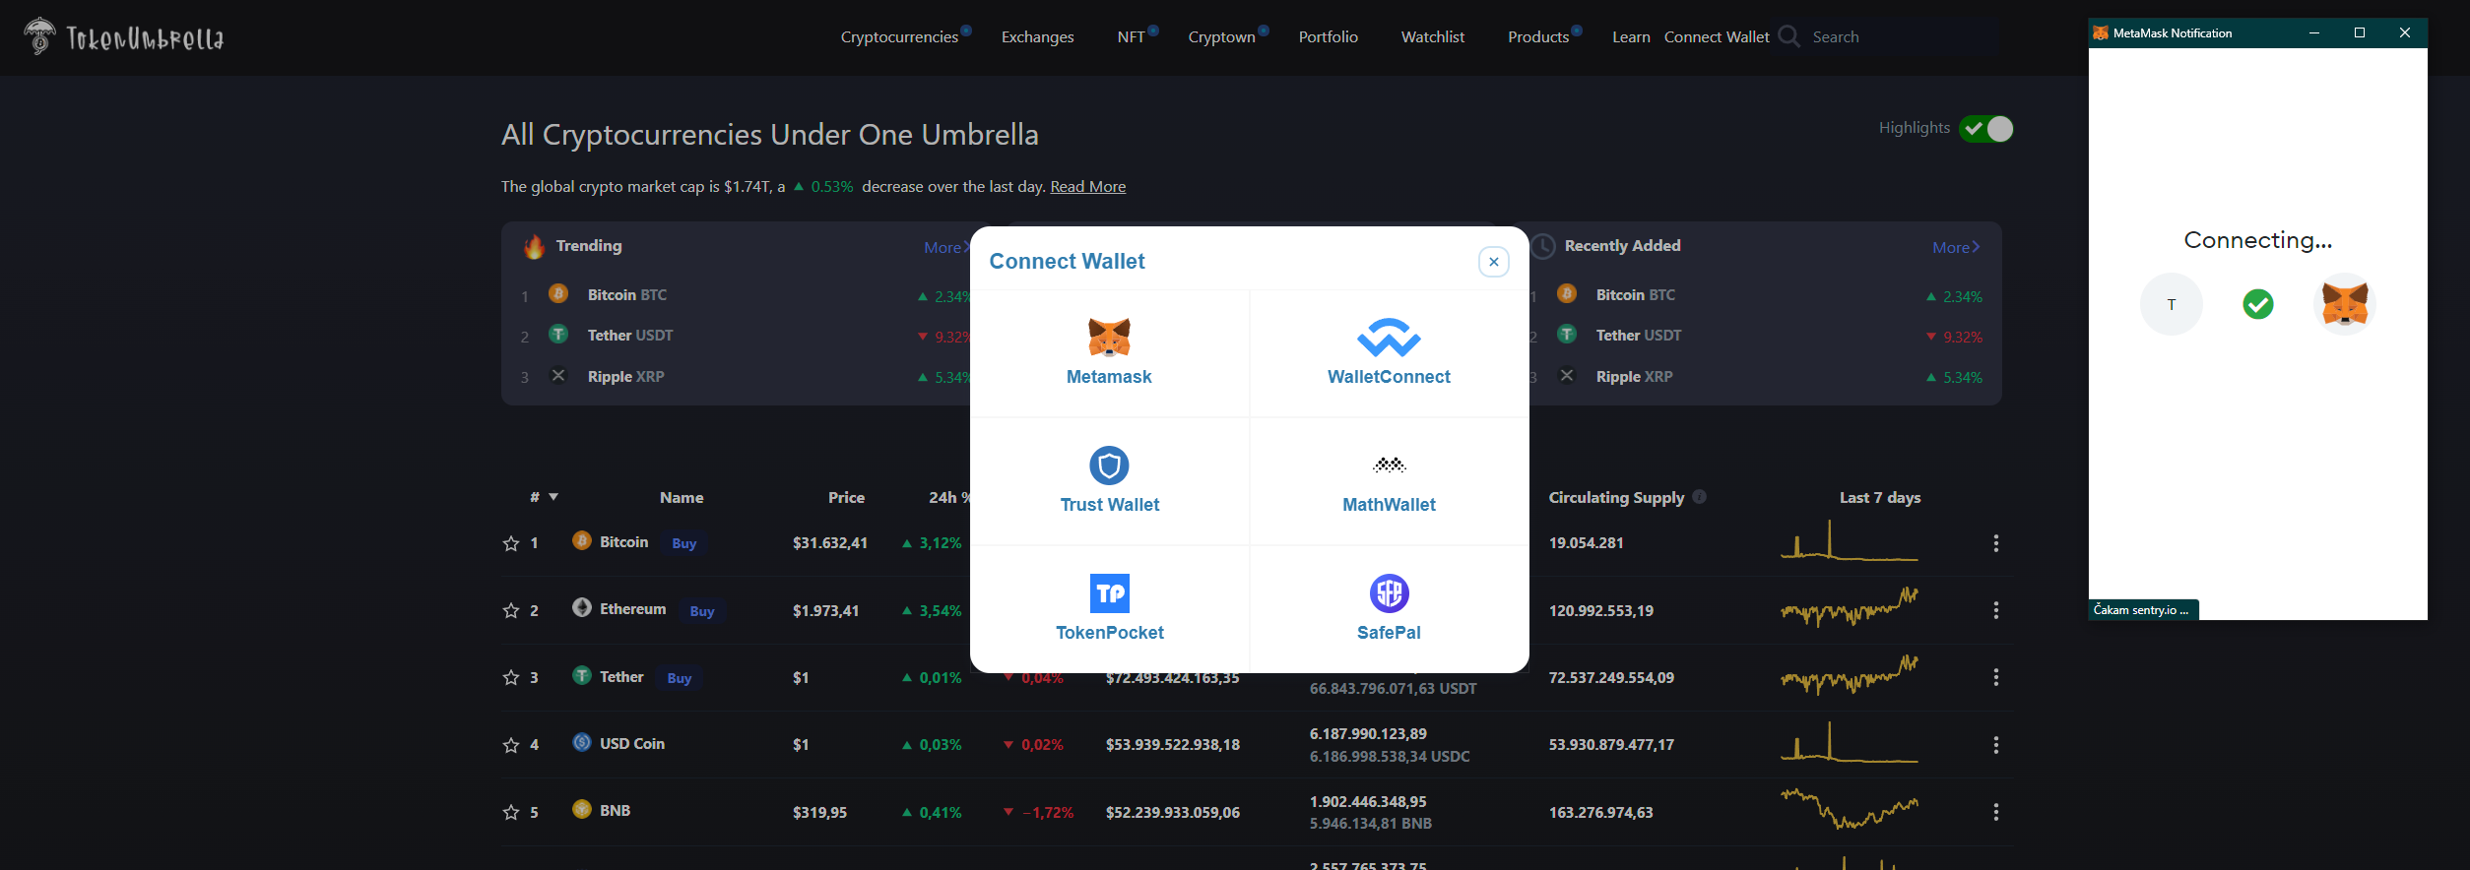Open Ripple XRP in the Trending list
Viewport: 2470px width, 870px height.
[x=625, y=377]
